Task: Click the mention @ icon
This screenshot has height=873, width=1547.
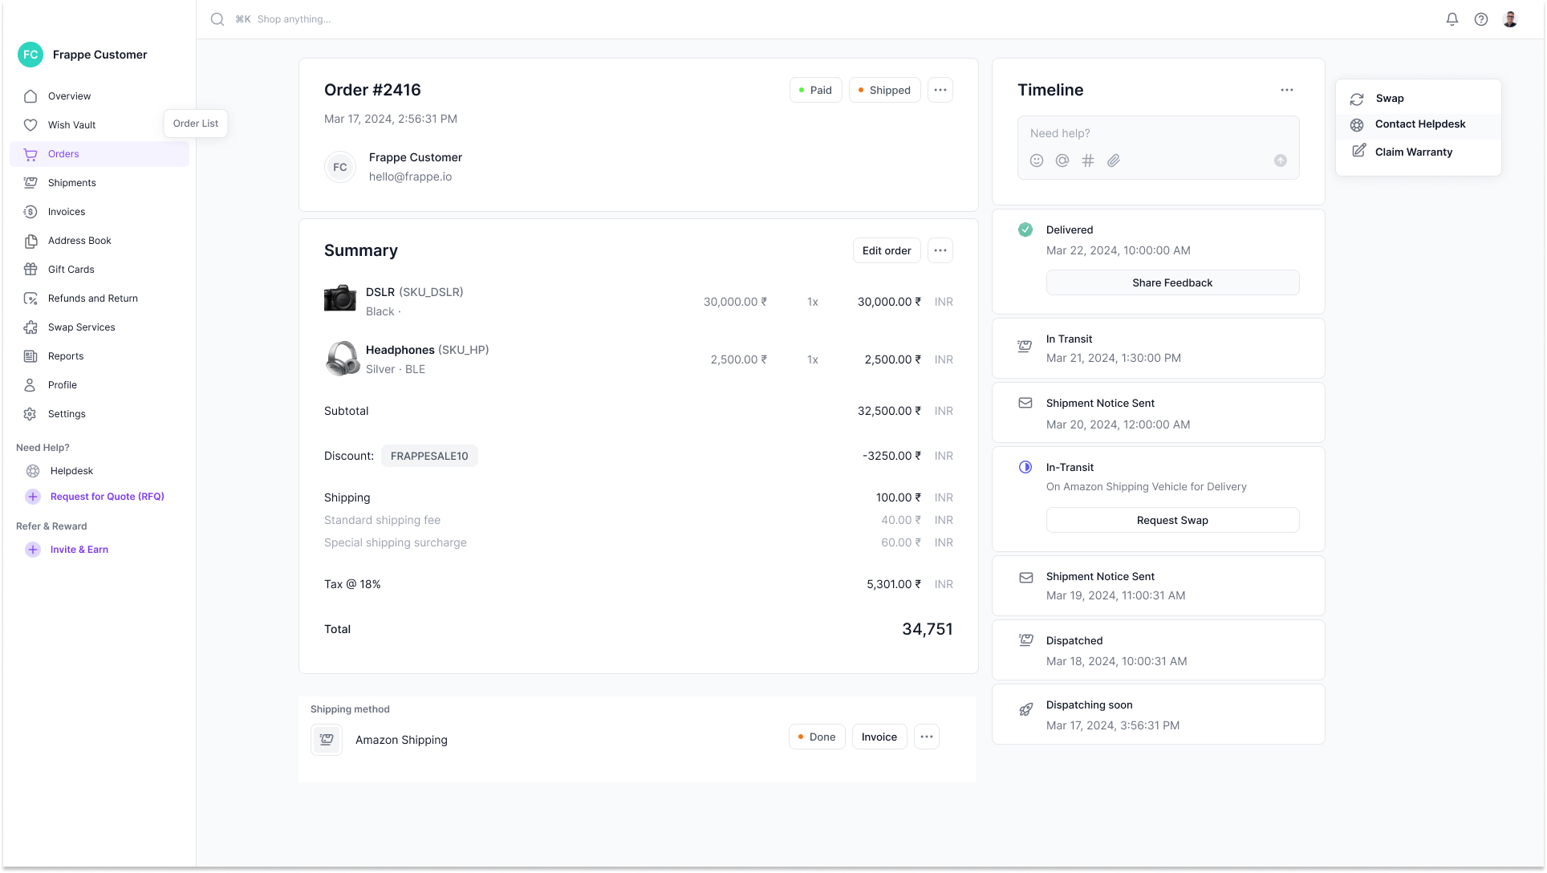Action: (1062, 160)
